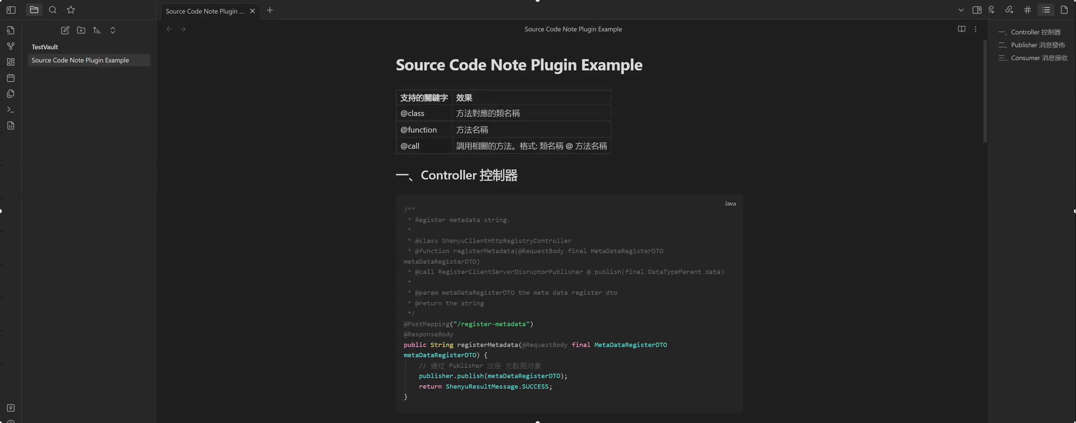Viewport: 1076px width, 423px height.
Task: Click the main page title heading
Action: [519, 65]
